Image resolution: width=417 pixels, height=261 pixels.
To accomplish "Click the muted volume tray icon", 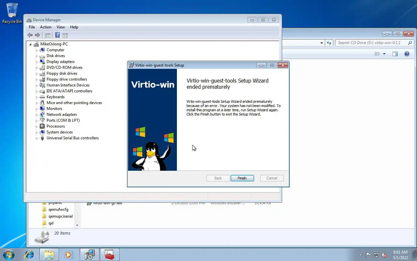I will (x=384, y=255).
